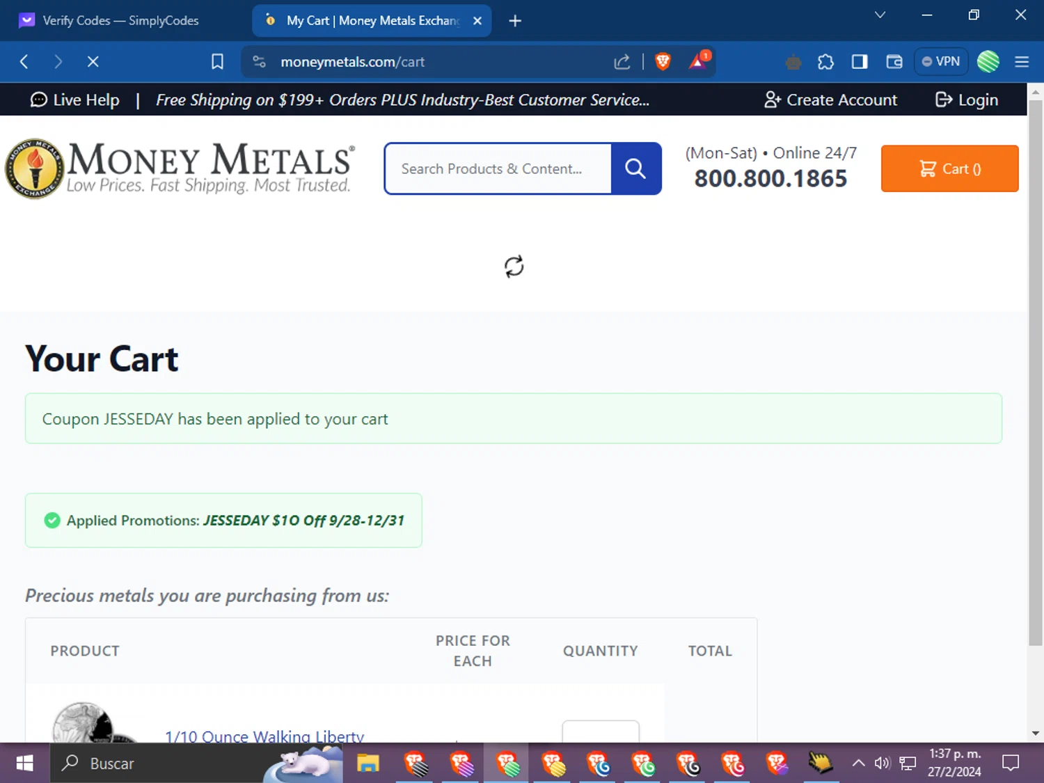
Task: Open File Explorer from taskbar
Action: tap(367, 764)
